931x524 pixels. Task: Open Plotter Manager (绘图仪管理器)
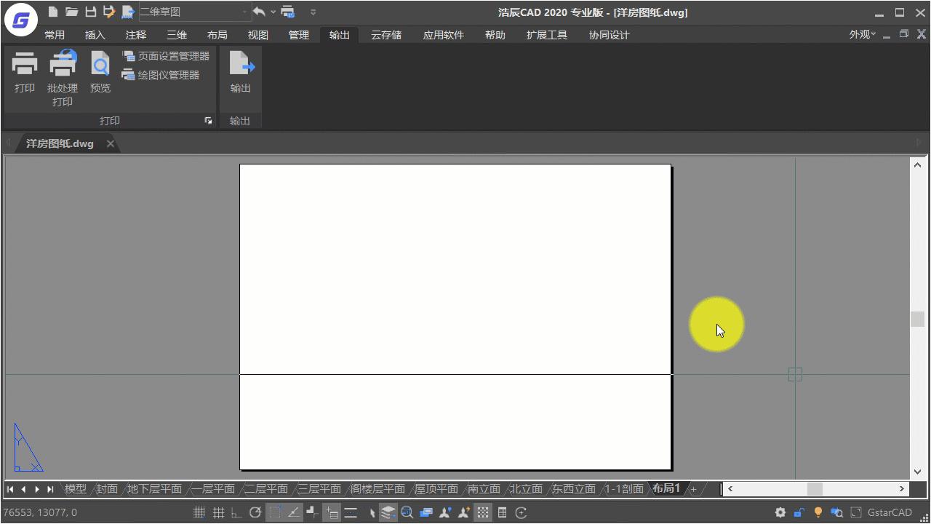pos(161,75)
